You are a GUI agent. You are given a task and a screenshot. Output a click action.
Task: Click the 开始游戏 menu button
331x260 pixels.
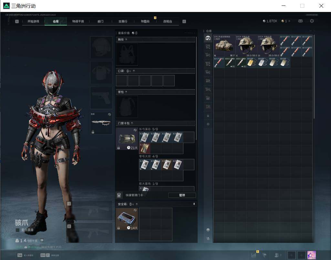[x=33, y=21]
